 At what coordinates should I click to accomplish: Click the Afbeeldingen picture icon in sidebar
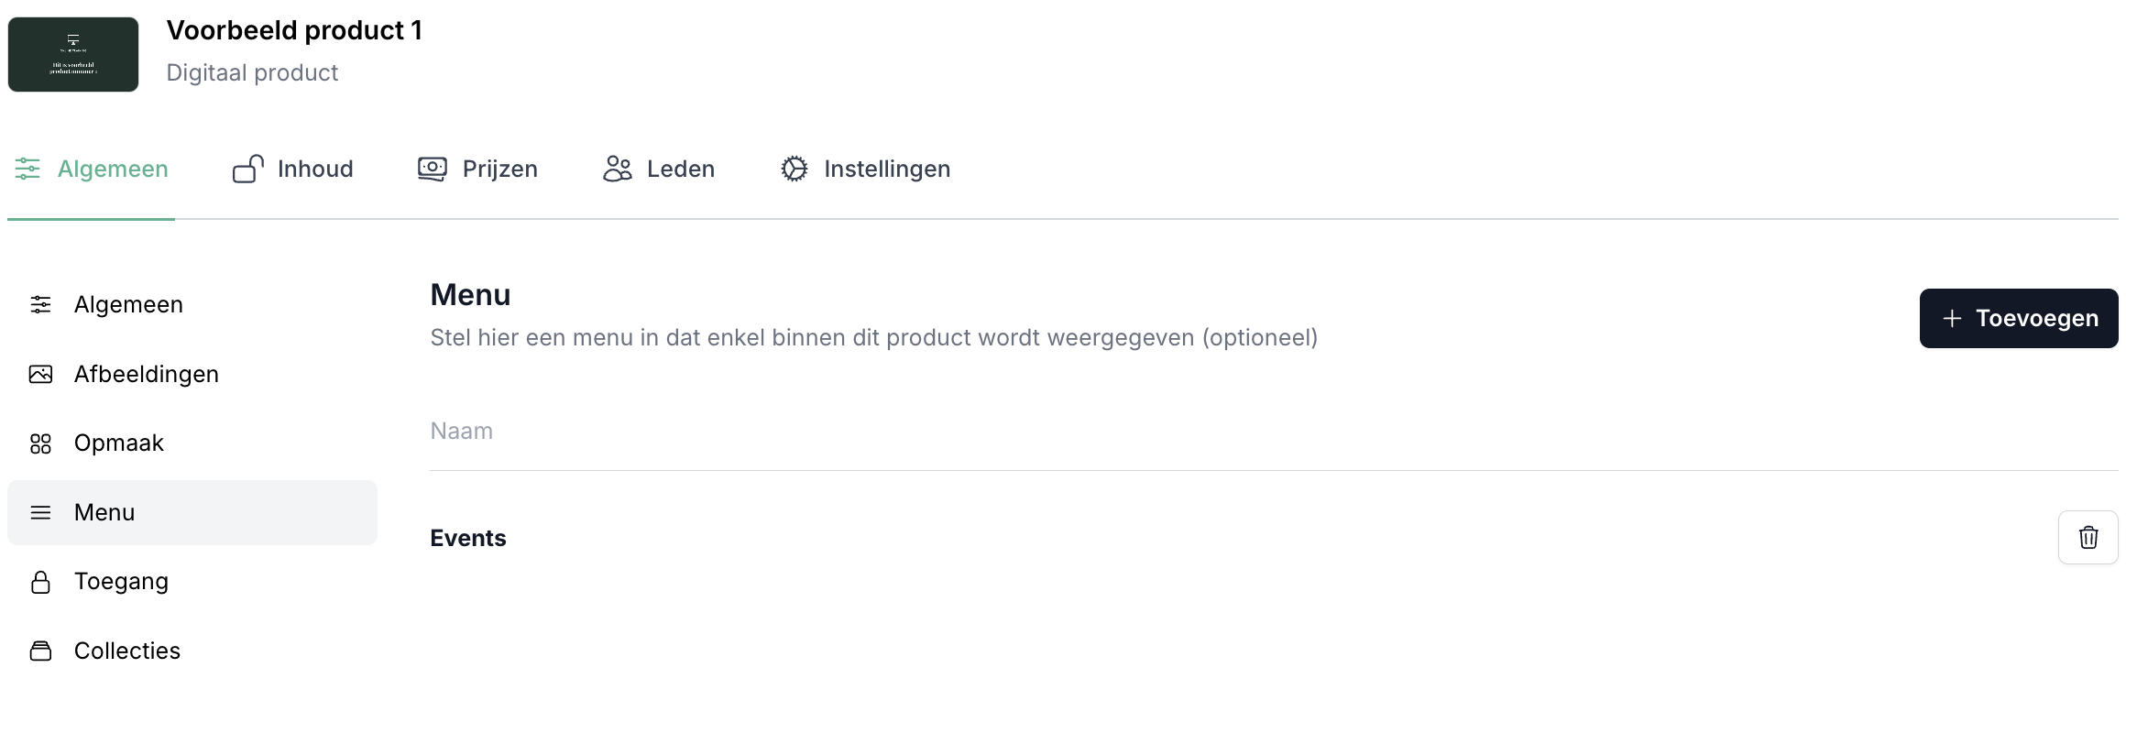coord(41,374)
